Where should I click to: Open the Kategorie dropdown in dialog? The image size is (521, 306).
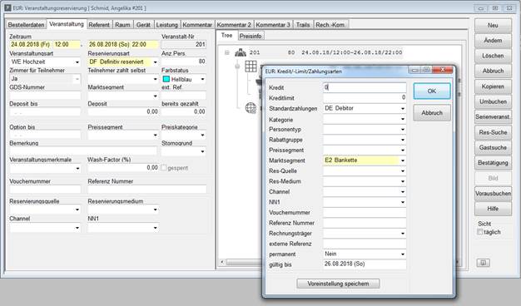pos(403,119)
